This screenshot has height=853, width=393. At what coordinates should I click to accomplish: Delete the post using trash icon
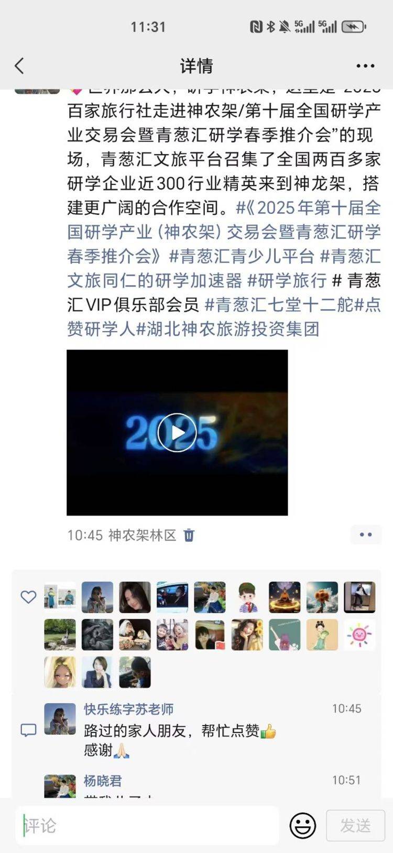point(189,535)
